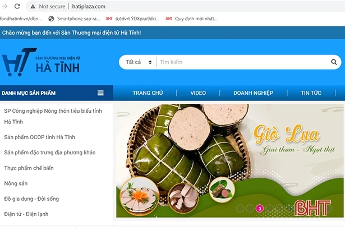Open the ibndhatinh.vn bookmark

point(21,19)
